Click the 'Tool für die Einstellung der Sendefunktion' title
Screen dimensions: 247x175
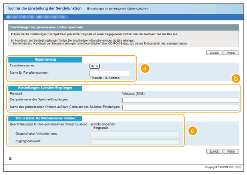(44, 8)
